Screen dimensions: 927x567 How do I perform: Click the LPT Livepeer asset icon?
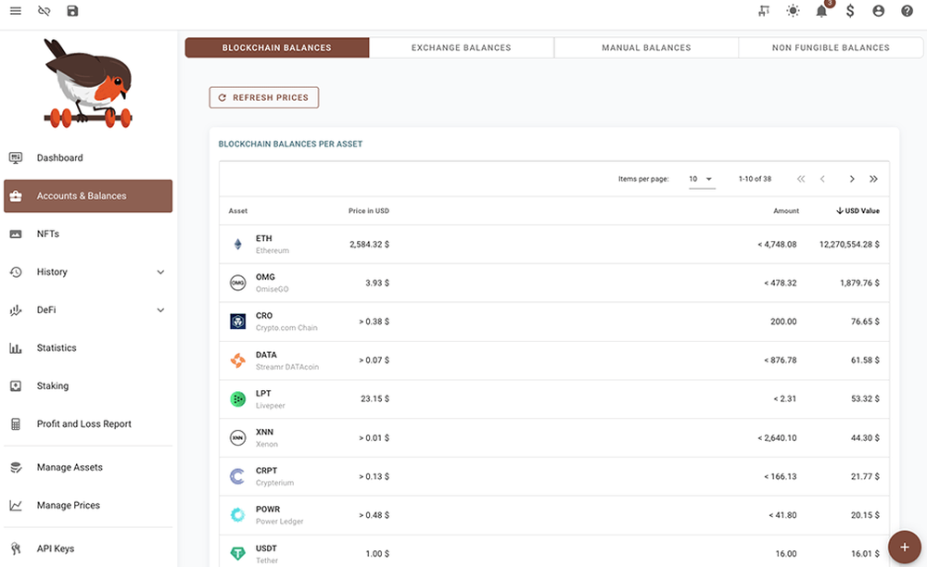click(x=237, y=399)
